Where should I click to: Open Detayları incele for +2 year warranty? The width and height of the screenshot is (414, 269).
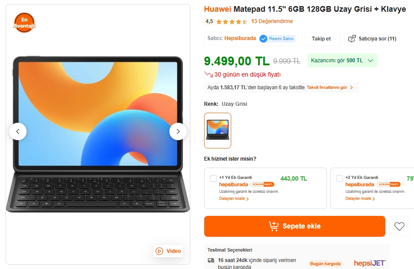(x=360, y=198)
